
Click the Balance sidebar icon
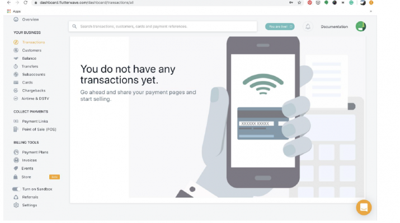[x=16, y=58]
